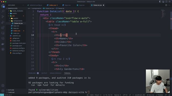Toggle secondary side bar layout icon

[x=166, y=2]
